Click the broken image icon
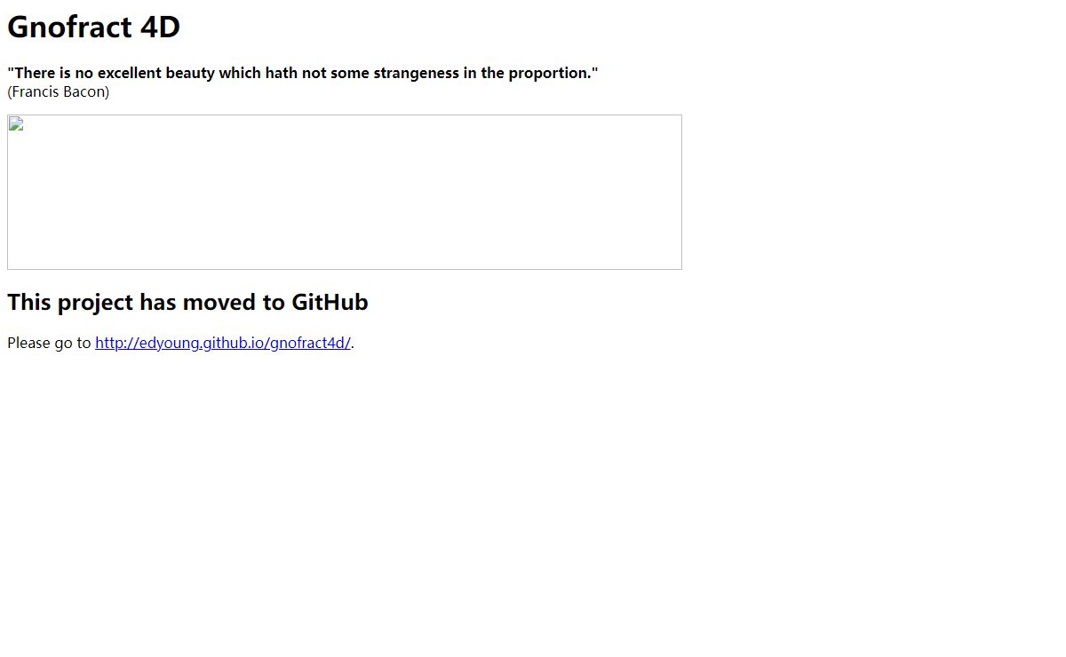 point(16,124)
